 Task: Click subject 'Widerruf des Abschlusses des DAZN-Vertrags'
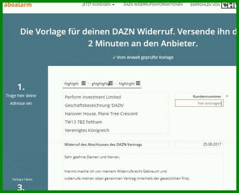click(x=103, y=145)
